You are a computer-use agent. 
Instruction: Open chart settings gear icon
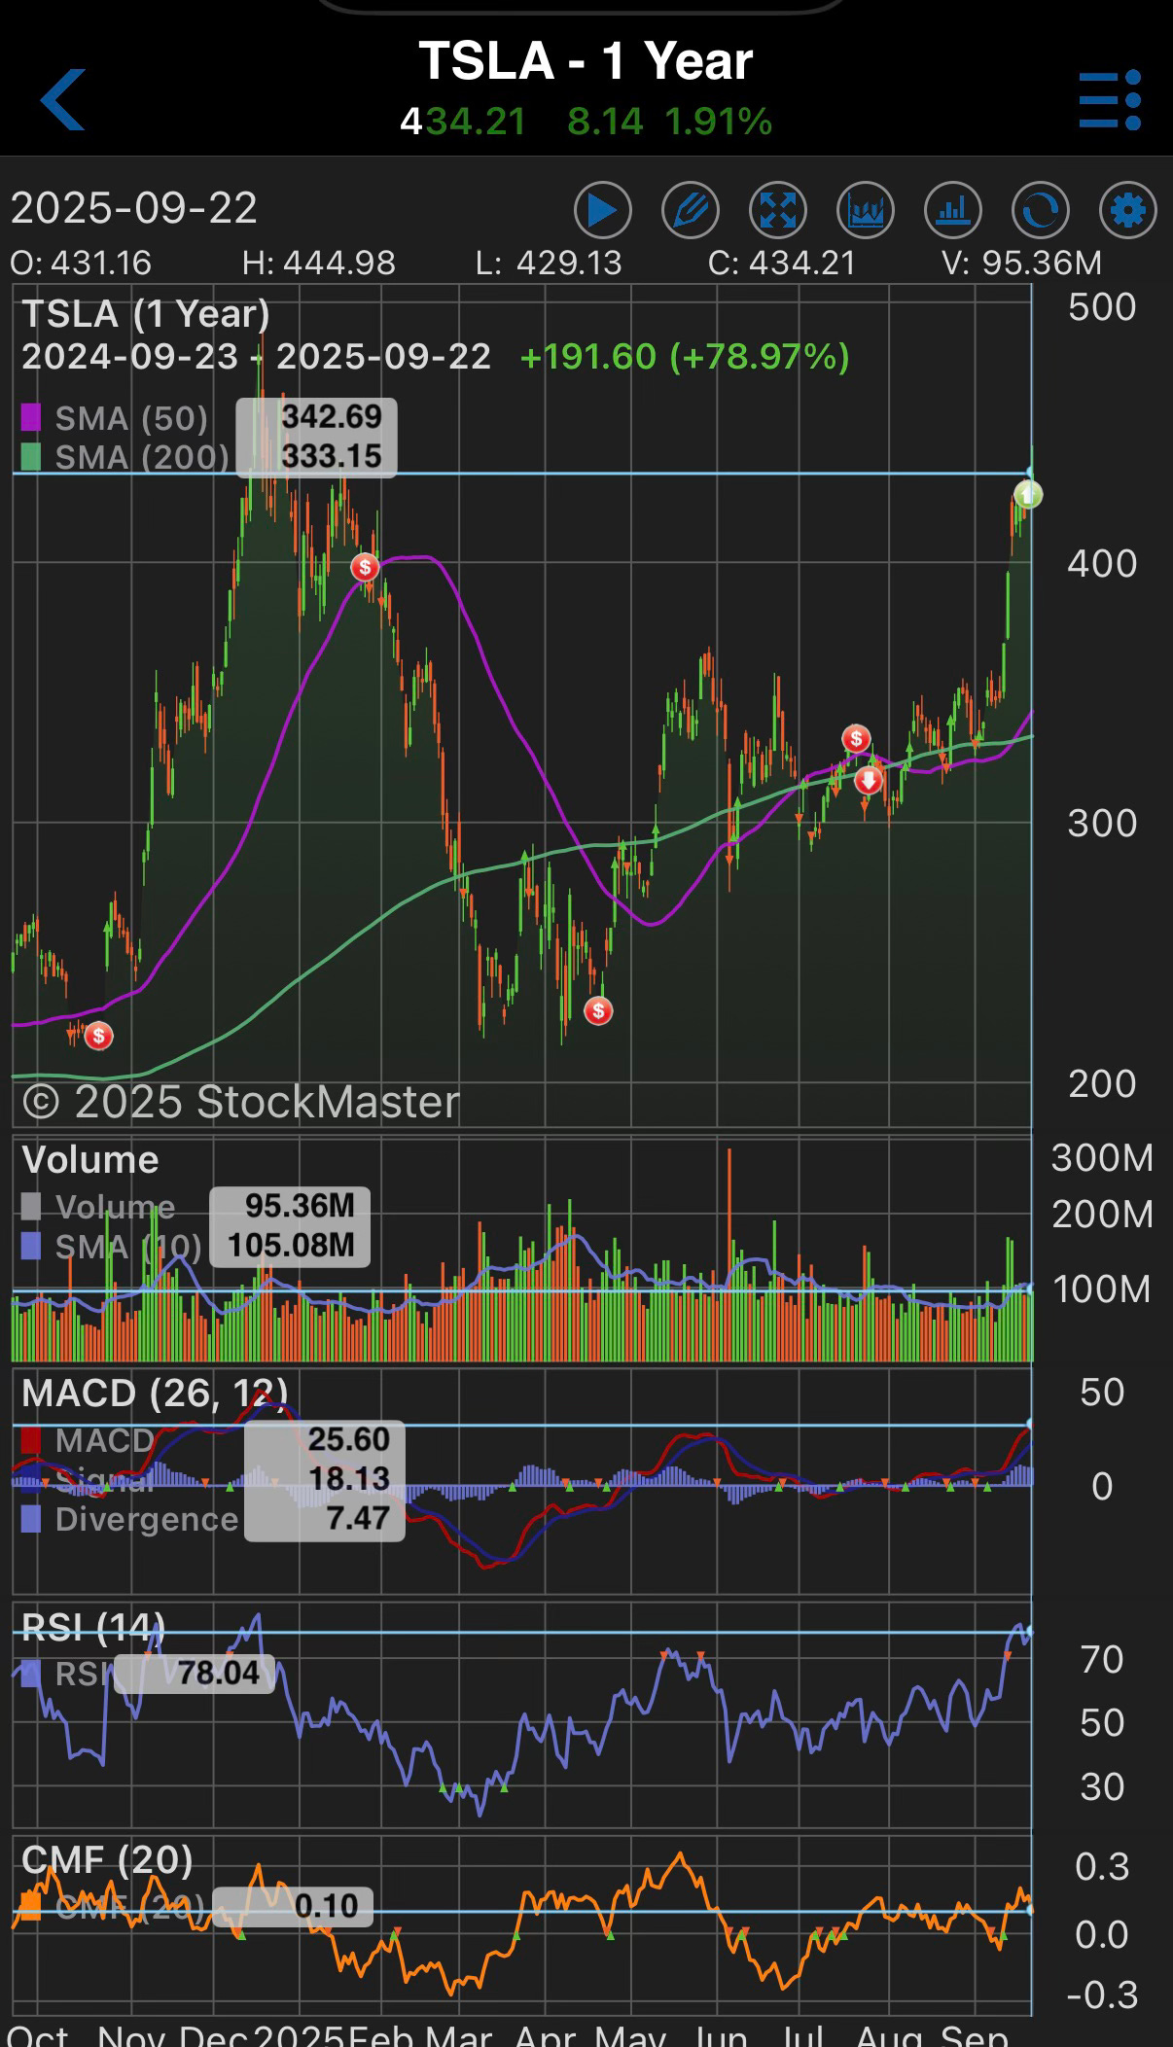pyautogui.click(x=1128, y=210)
